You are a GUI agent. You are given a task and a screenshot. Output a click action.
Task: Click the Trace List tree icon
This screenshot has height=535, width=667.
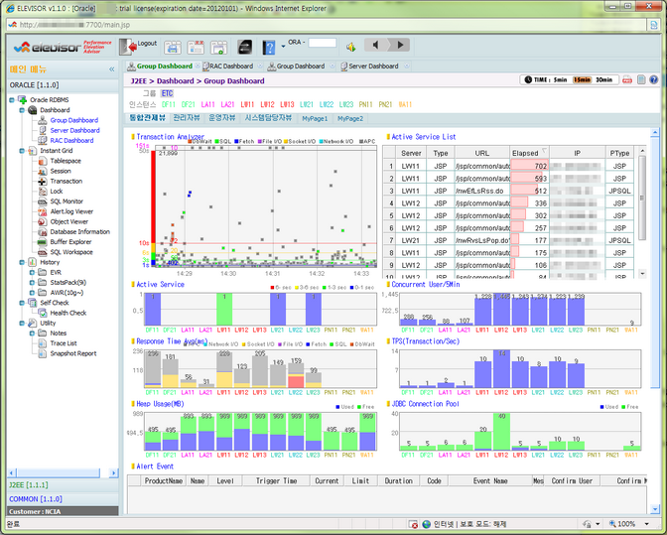point(43,343)
